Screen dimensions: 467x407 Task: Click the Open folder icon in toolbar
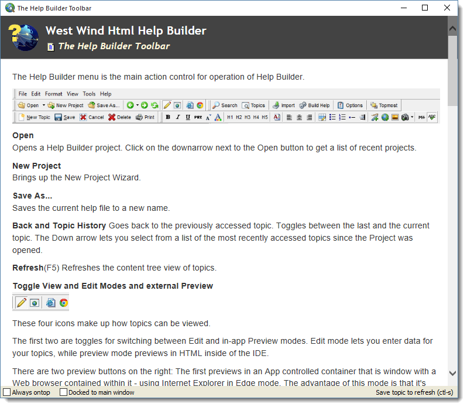(x=22, y=105)
